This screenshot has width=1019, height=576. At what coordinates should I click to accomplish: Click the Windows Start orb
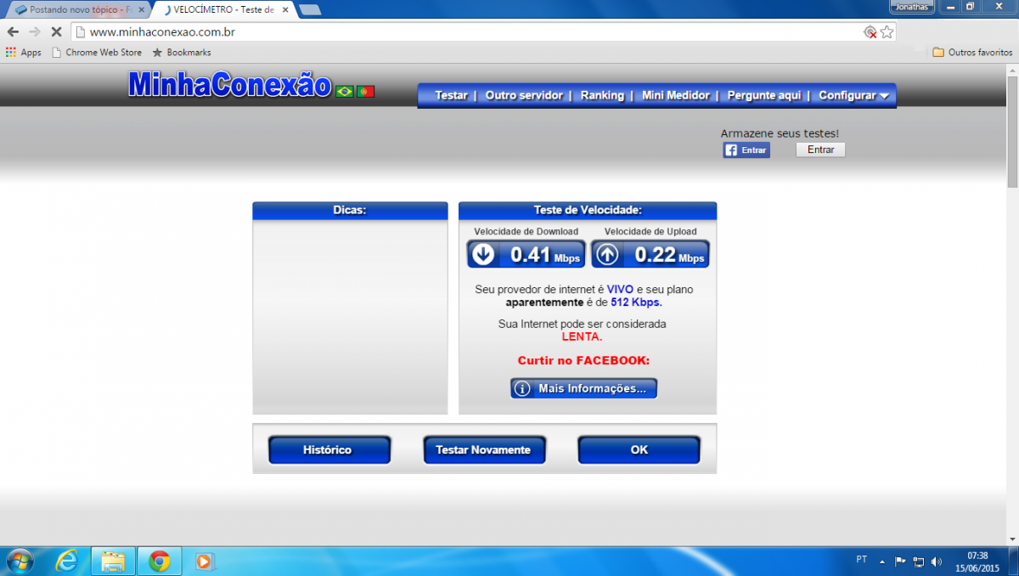[19, 562]
